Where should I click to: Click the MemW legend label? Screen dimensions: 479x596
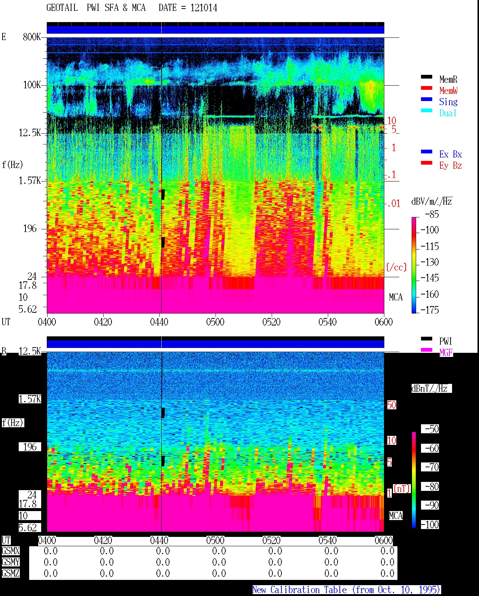pyautogui.click(x=448, y=91)
